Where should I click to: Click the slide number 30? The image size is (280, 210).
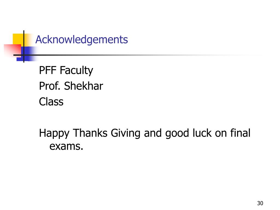click(260, 203)
